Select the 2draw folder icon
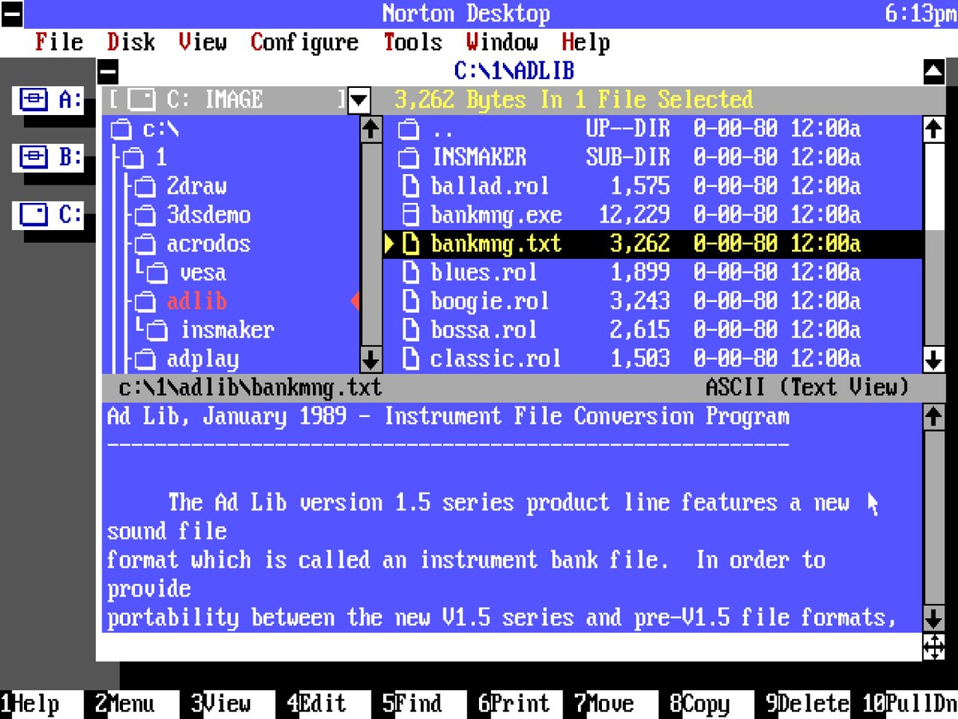Image resolution: width=958 pixels, height=719 pixels. click(x=144, y=186)
